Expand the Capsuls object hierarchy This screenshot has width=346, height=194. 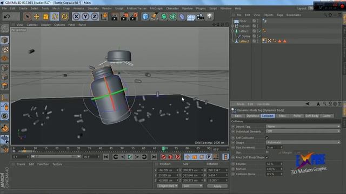(x=232, y=26)
